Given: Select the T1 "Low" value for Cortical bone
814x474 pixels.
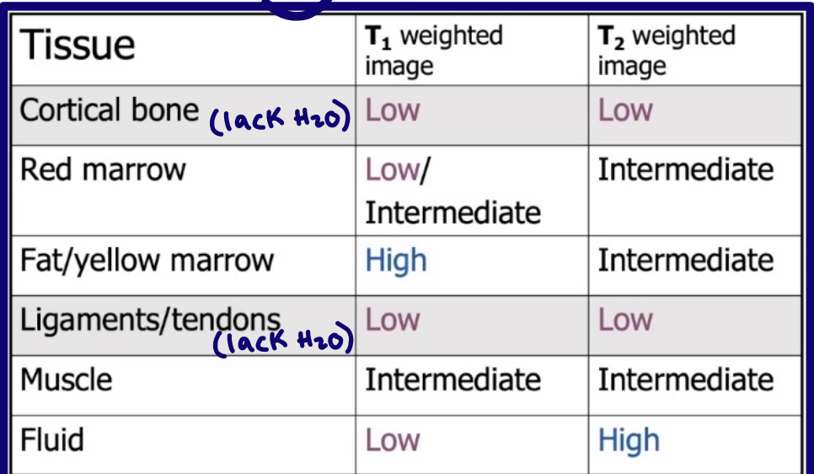Looking at the screenshot, I should coord(392,110).
